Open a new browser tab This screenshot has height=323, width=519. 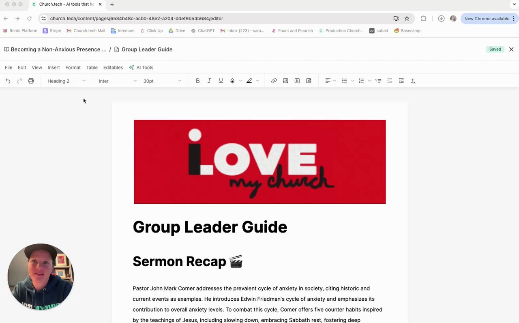coord(112,4)
